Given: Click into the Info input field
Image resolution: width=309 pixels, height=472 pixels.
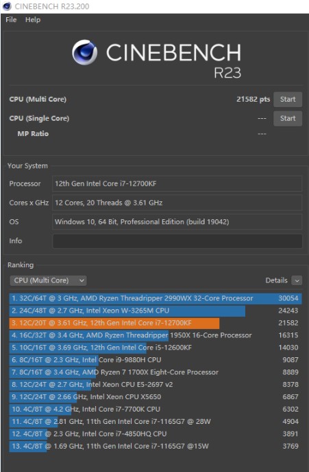Looking at the screenshot, I should [x=177, y=241].
